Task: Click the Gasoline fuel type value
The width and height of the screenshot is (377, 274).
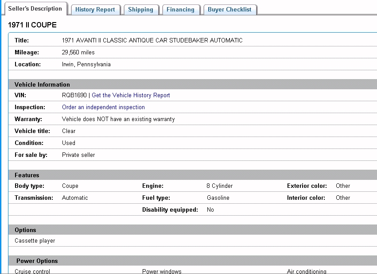Action: 218,198
